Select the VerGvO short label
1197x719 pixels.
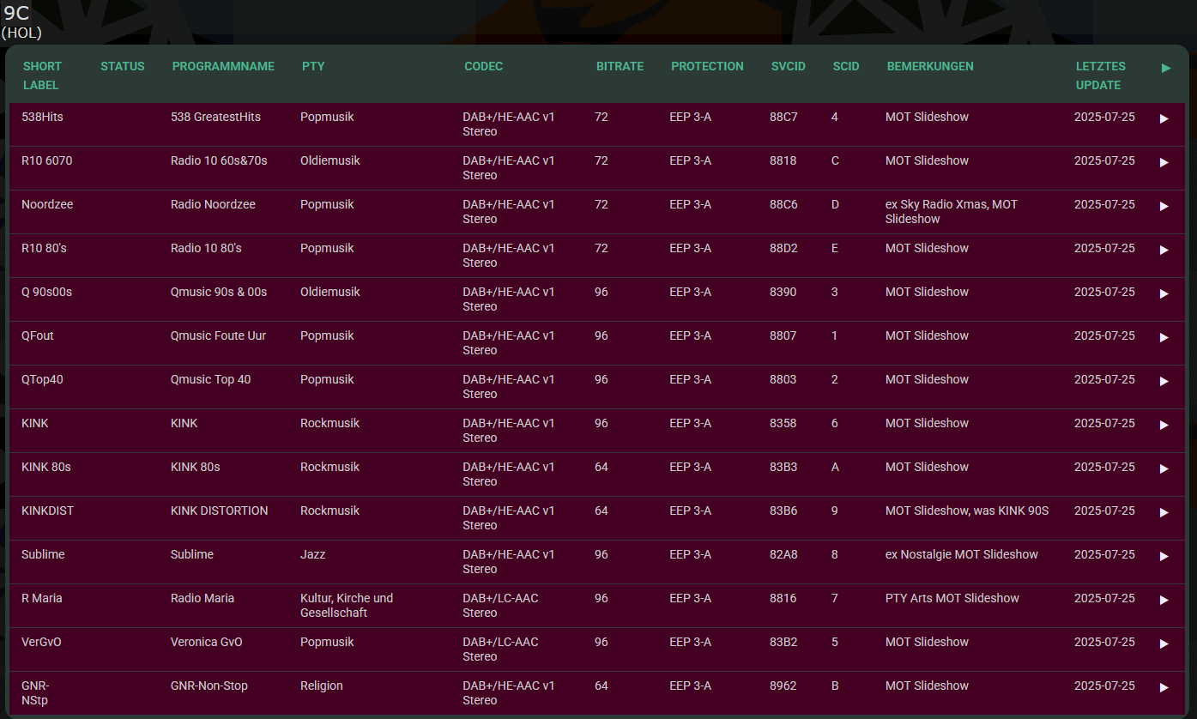[41, 642]
